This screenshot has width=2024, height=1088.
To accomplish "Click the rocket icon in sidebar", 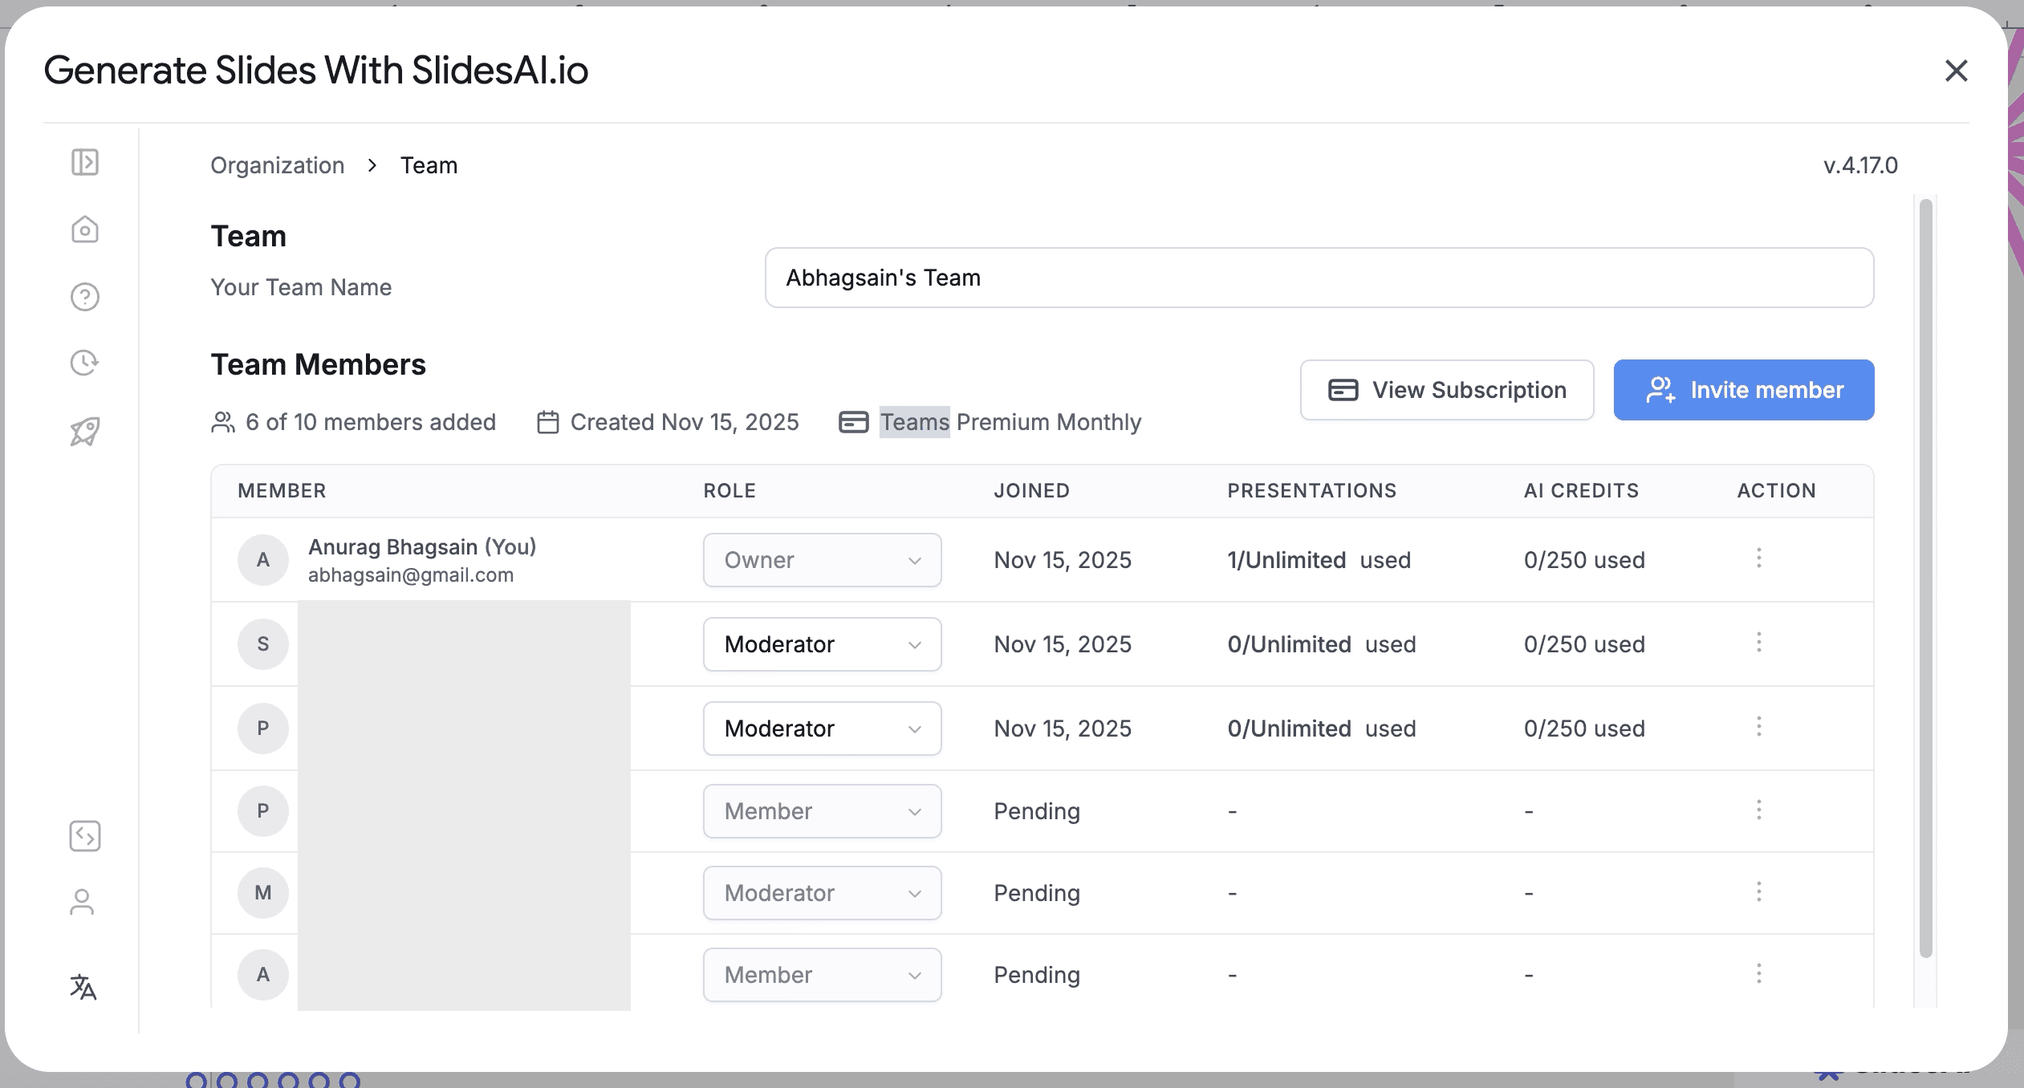I will tap(84, 432).
